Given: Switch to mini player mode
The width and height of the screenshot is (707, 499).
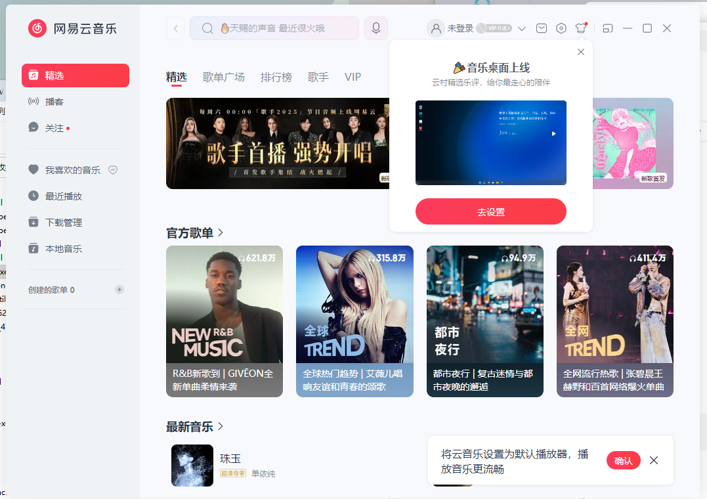Looking at the screenshot, I should point(608,28).
